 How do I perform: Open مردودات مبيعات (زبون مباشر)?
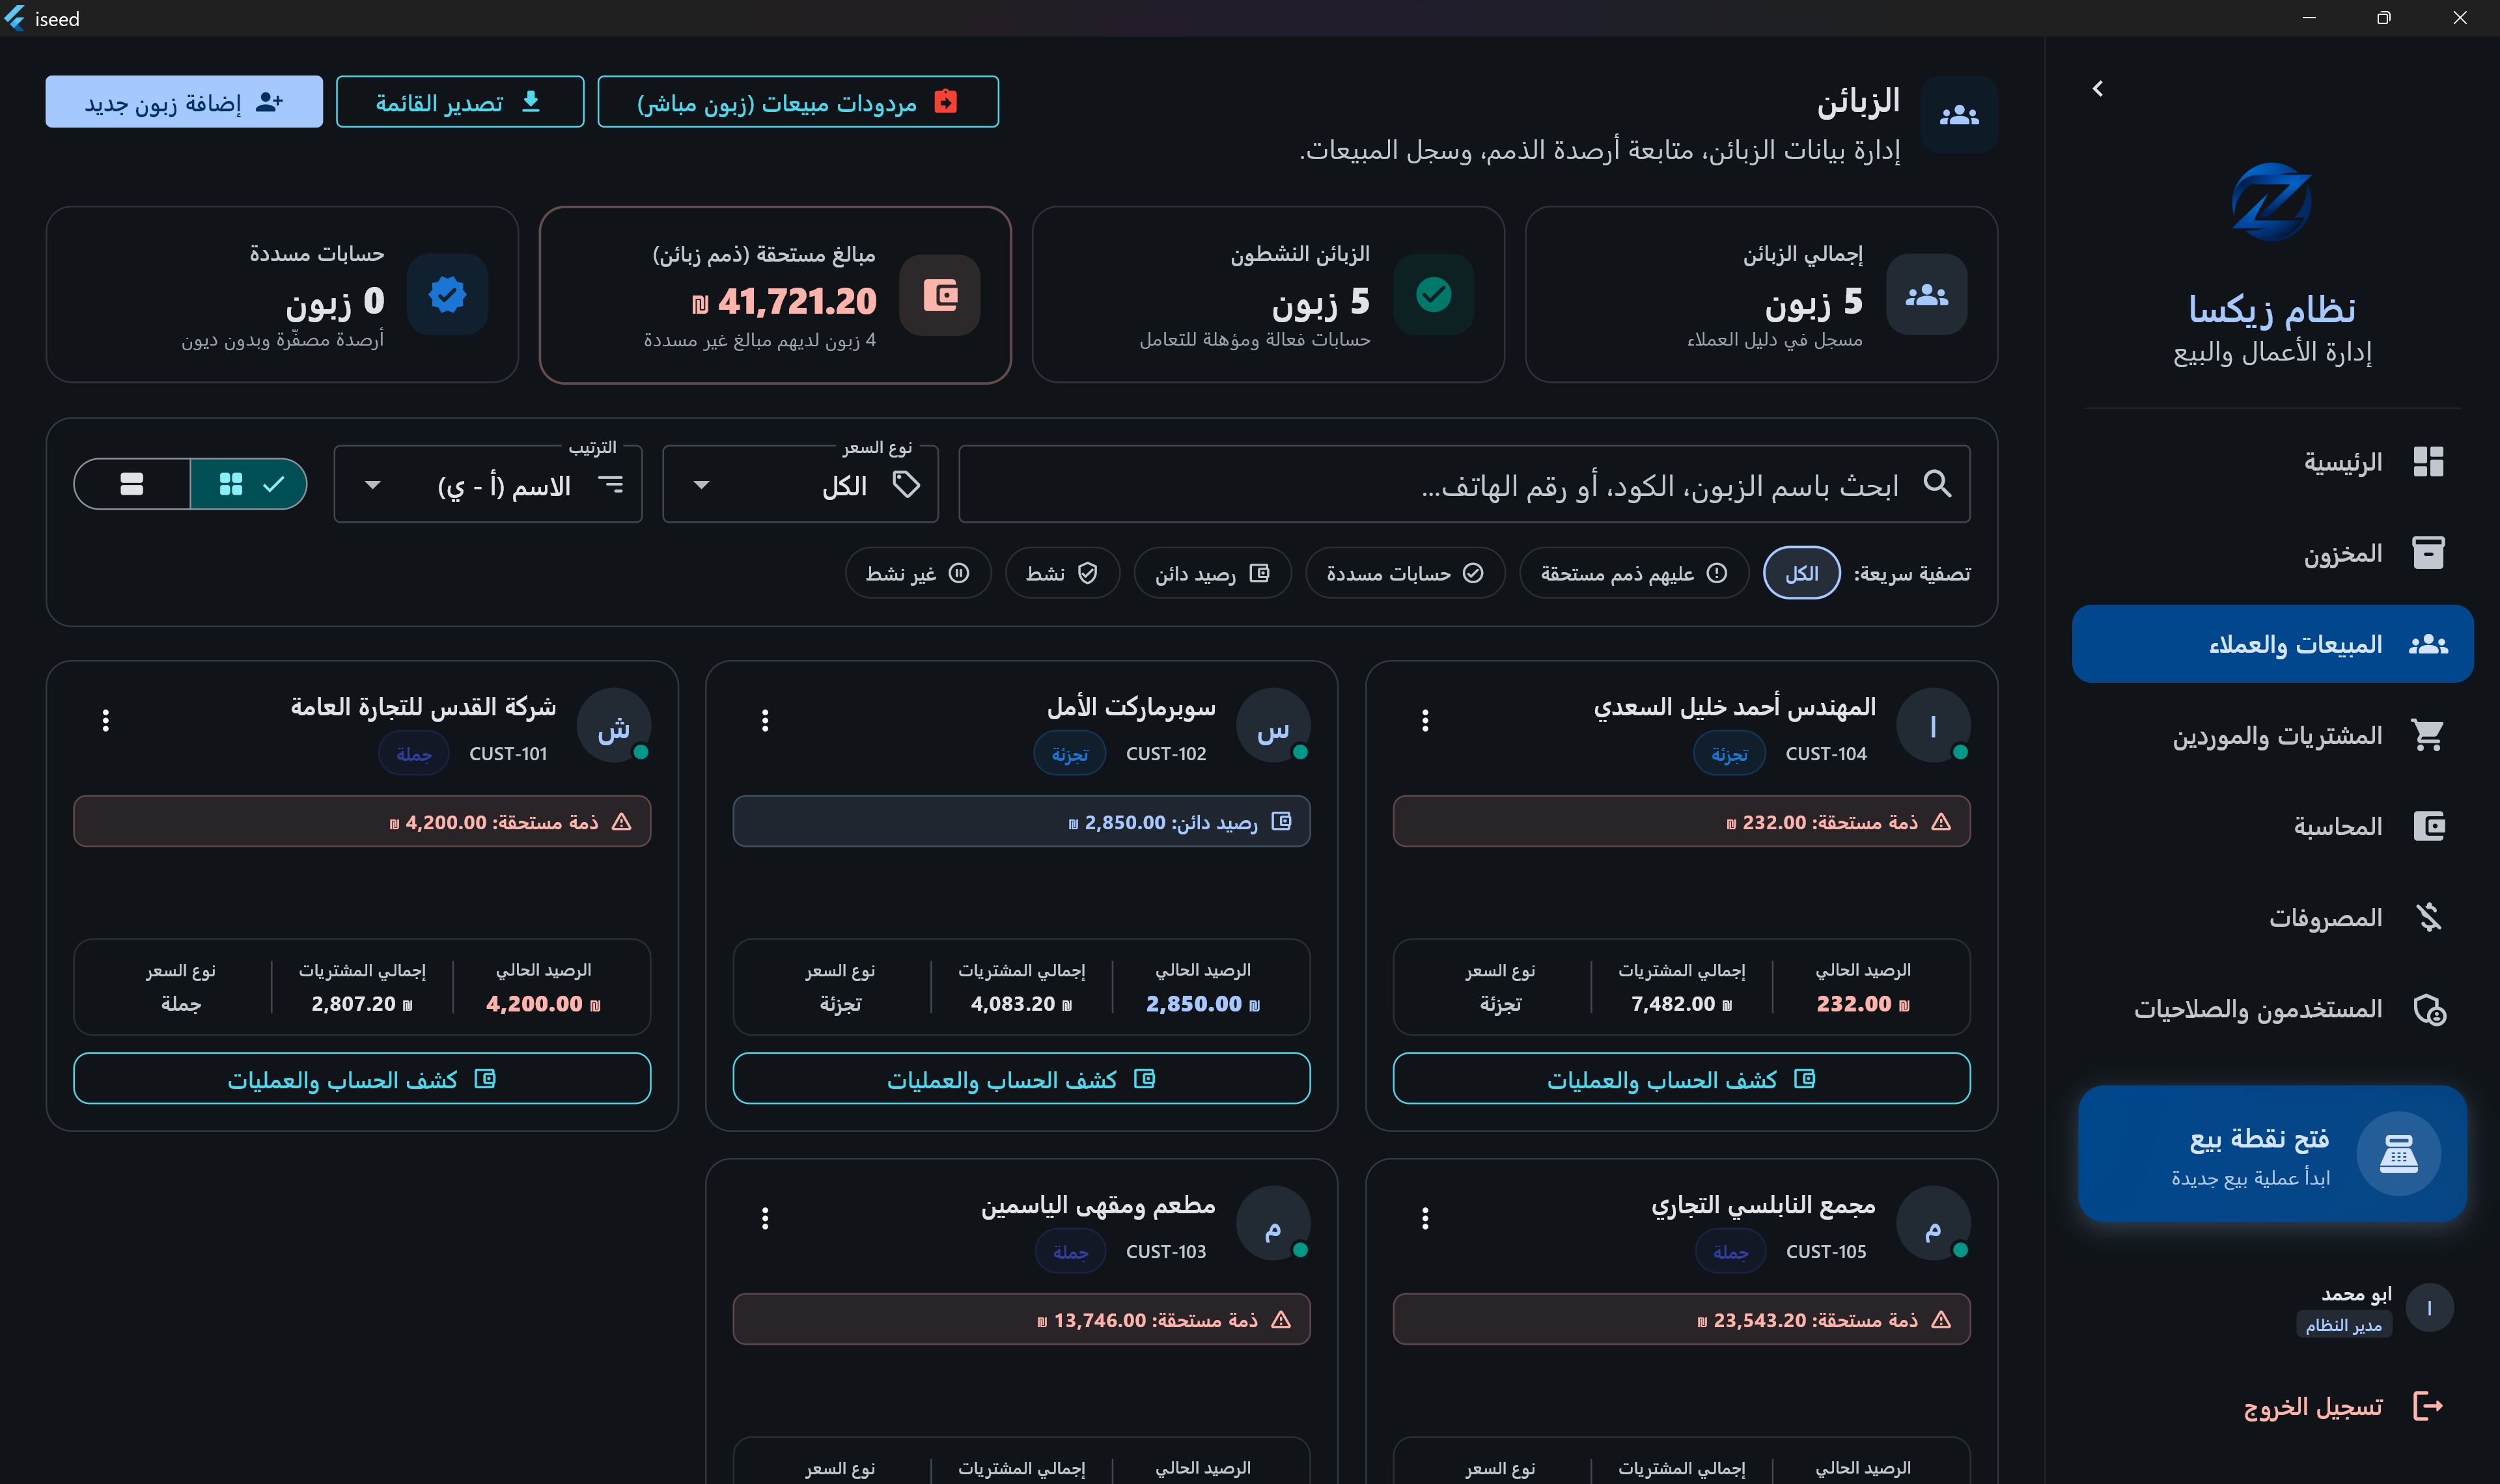point(798,102)
